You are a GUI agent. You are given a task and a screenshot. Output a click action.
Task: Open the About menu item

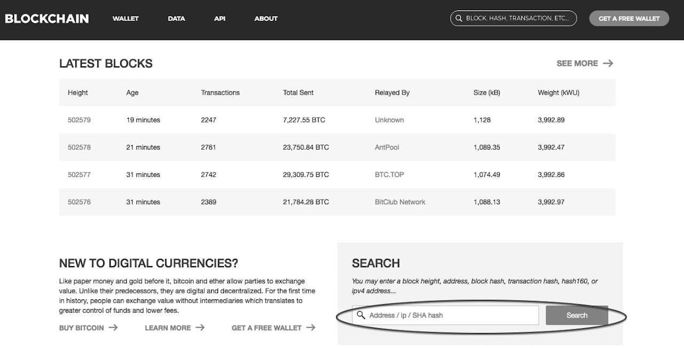click(x=266, y=19)
